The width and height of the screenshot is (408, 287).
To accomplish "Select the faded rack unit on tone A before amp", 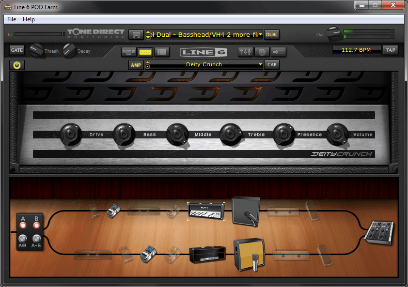I will [143, 211].
